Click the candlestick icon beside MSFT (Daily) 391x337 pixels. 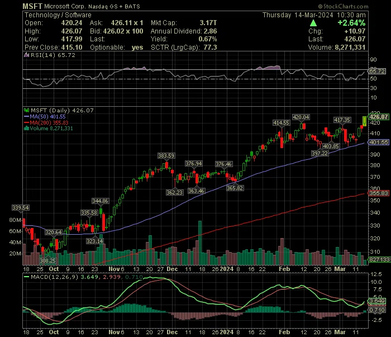(26, 110)
